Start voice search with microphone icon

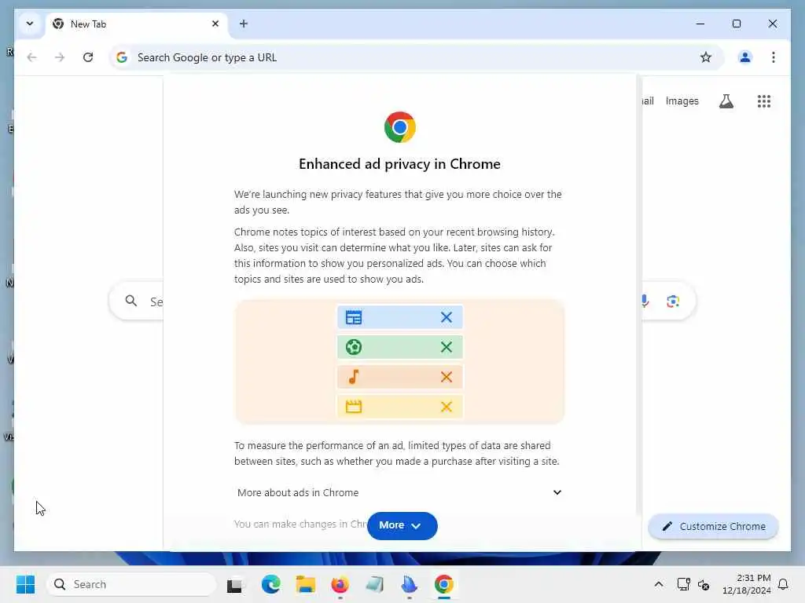pos(645,301)
